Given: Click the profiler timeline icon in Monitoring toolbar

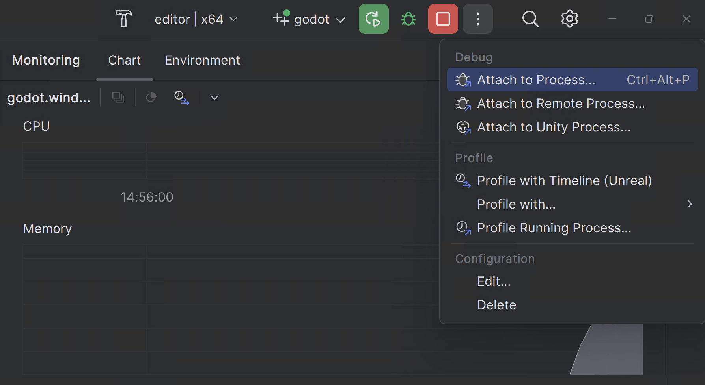Looking at the screenshot, I should point(181,97).
